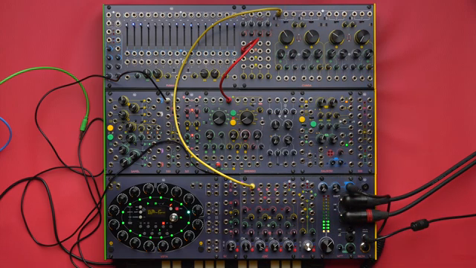Select Brenso's left large oscillator knob
The width and height of the screenshot is (476, 268).
(219, 118)
